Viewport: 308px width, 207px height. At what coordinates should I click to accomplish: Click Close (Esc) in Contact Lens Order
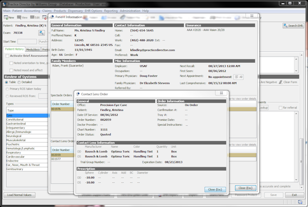coord(215,190)
